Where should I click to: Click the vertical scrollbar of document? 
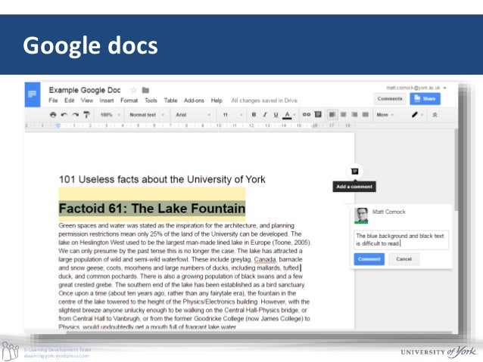pos(456,170)
